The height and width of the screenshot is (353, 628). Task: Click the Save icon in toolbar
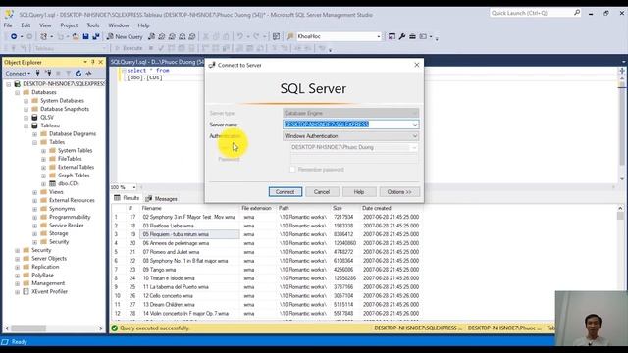(85, 36)
